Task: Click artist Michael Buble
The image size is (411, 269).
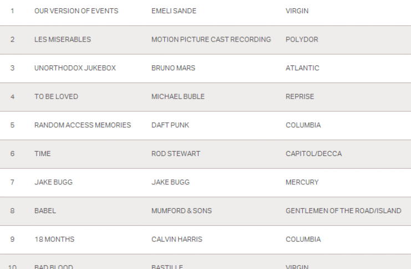Action: (x=177, y=97)
